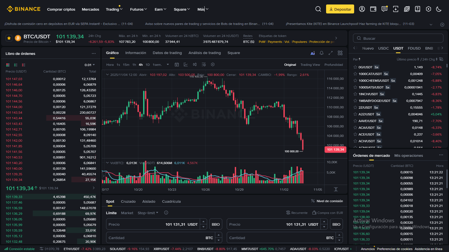Select the Market order type tab
Viewport: 449px width, 252px height.
127,213
